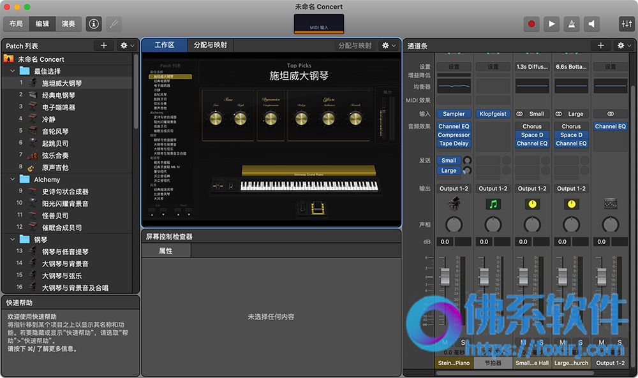Collapse the 最佳选择 folder
This screenshot has width=638, height=378.
coord(12,71)
